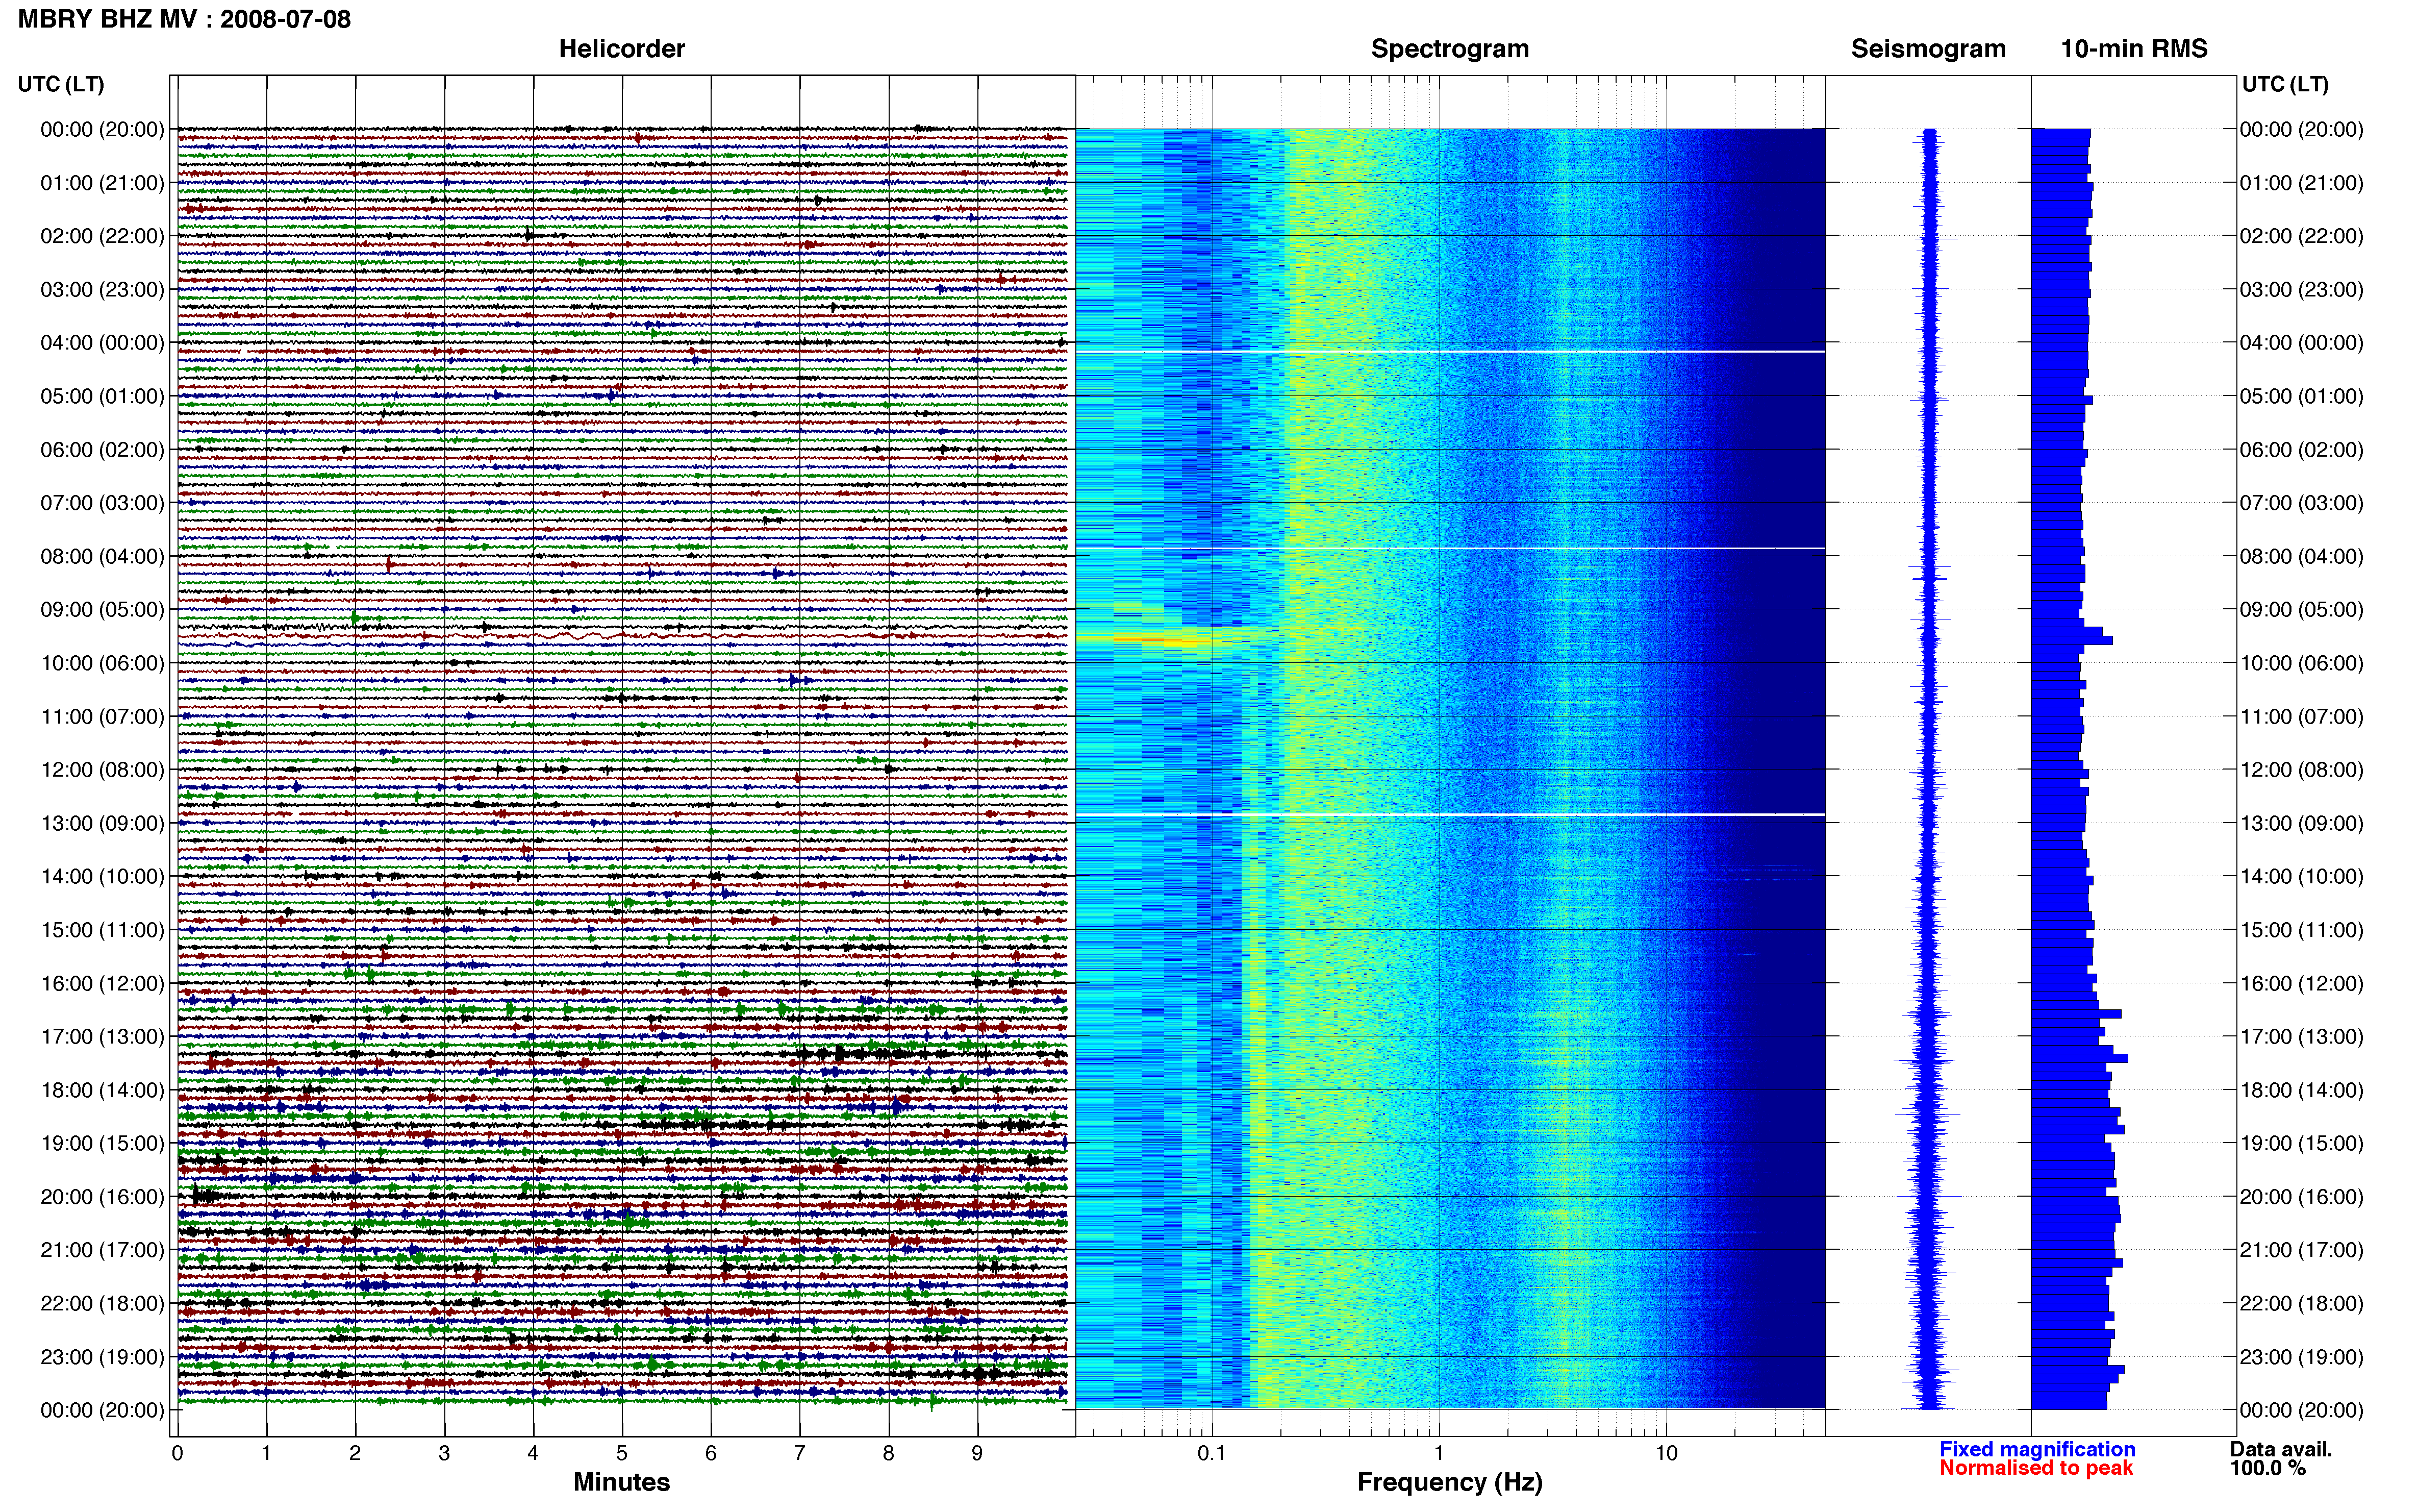Click the left '07:00 (03:00)' time label
Viewport: 2418px width, 1512px height.
tap(102, 503)
